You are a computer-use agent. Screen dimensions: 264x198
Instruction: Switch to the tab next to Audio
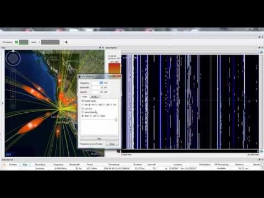[x=95, y=97]
